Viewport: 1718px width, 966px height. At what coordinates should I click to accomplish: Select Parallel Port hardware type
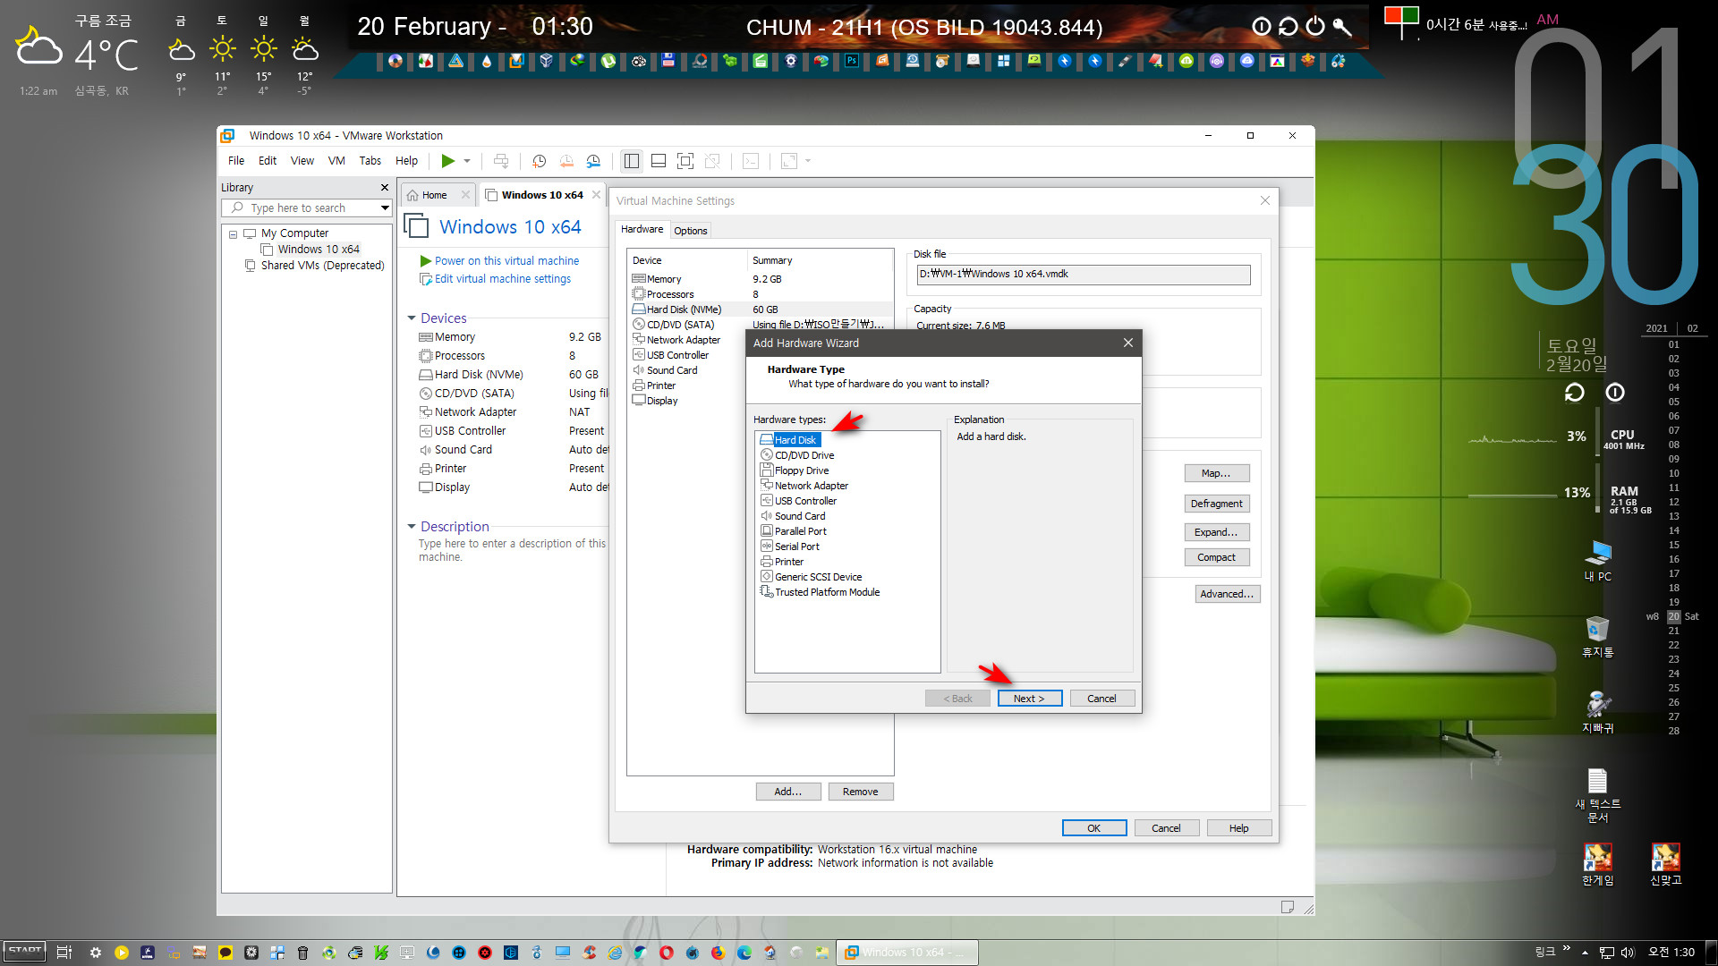point(800,531)
